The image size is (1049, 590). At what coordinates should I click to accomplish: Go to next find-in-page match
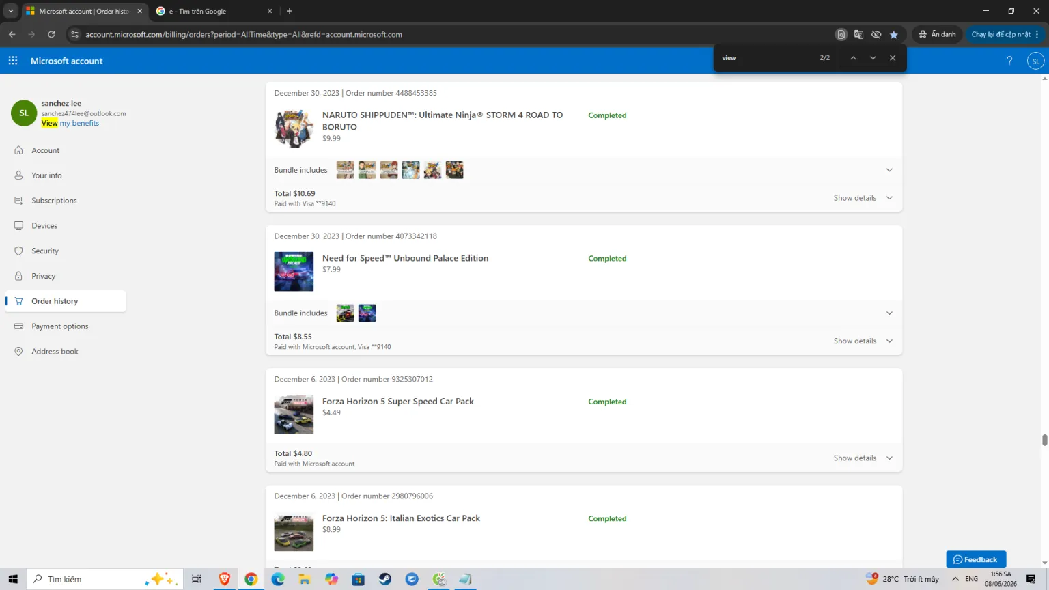873,58
